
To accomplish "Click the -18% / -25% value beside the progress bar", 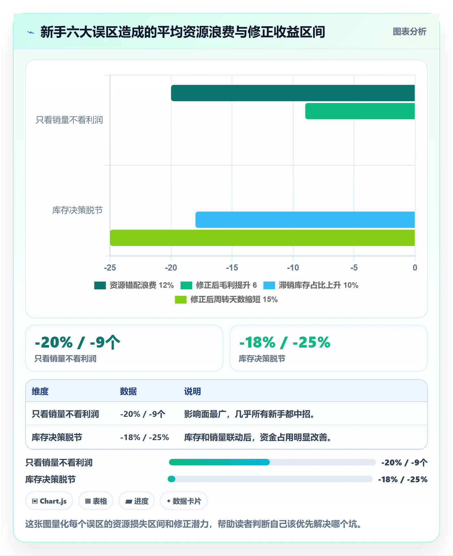I will 403,479.
